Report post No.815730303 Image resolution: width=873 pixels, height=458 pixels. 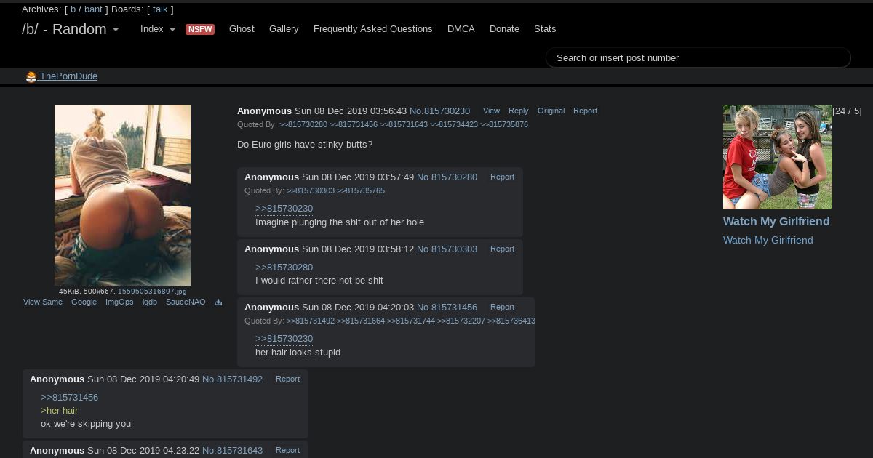point(502,249)
